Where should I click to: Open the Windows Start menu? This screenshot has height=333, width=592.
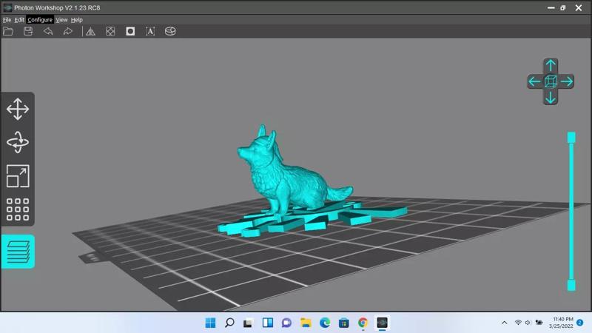(210, 323)
